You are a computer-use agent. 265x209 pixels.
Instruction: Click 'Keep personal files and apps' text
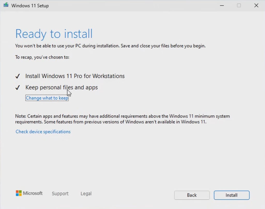[62, 87]
